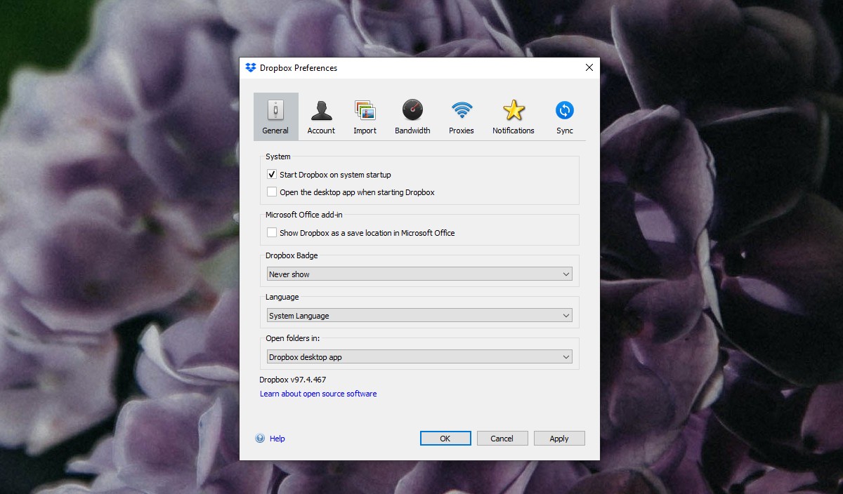Switch to the Account tab

tap(321, 116)
